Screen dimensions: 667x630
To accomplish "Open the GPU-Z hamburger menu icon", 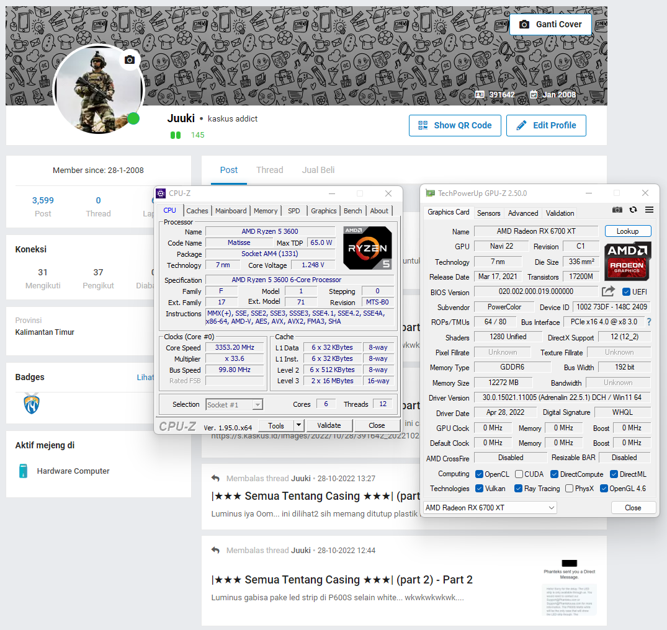I will (649, 210).
